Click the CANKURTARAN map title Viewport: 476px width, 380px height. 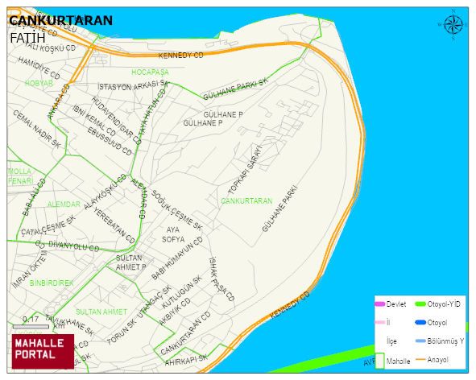60,20
